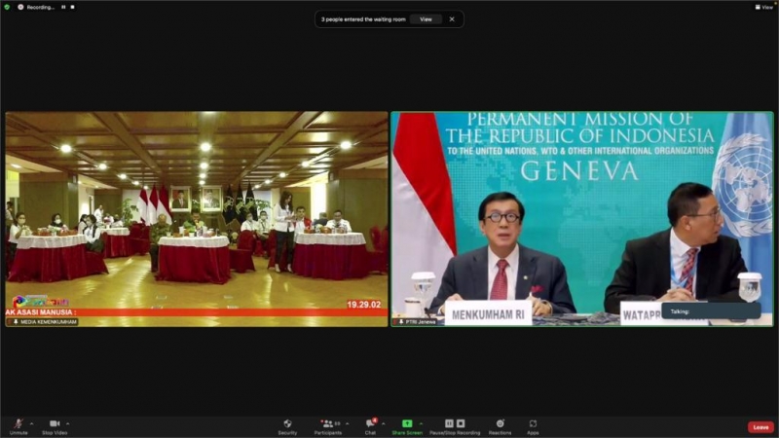Pause recording using top-left indicator button
The width and height of the screenshot is (779, 438).
click(x=64, y=7)
